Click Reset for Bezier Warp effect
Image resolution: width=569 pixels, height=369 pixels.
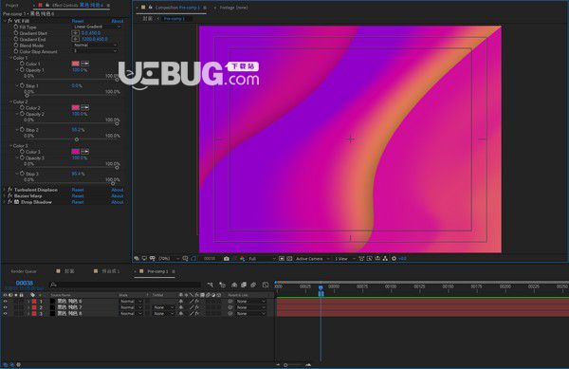pos(78,196)
